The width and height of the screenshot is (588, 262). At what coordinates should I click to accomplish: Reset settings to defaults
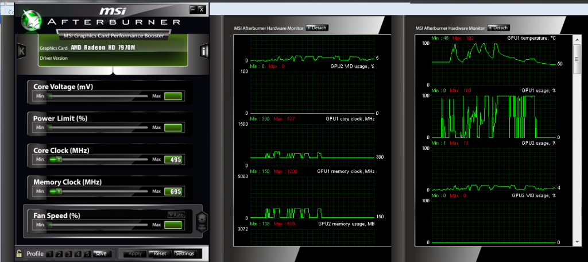[160, 254]
